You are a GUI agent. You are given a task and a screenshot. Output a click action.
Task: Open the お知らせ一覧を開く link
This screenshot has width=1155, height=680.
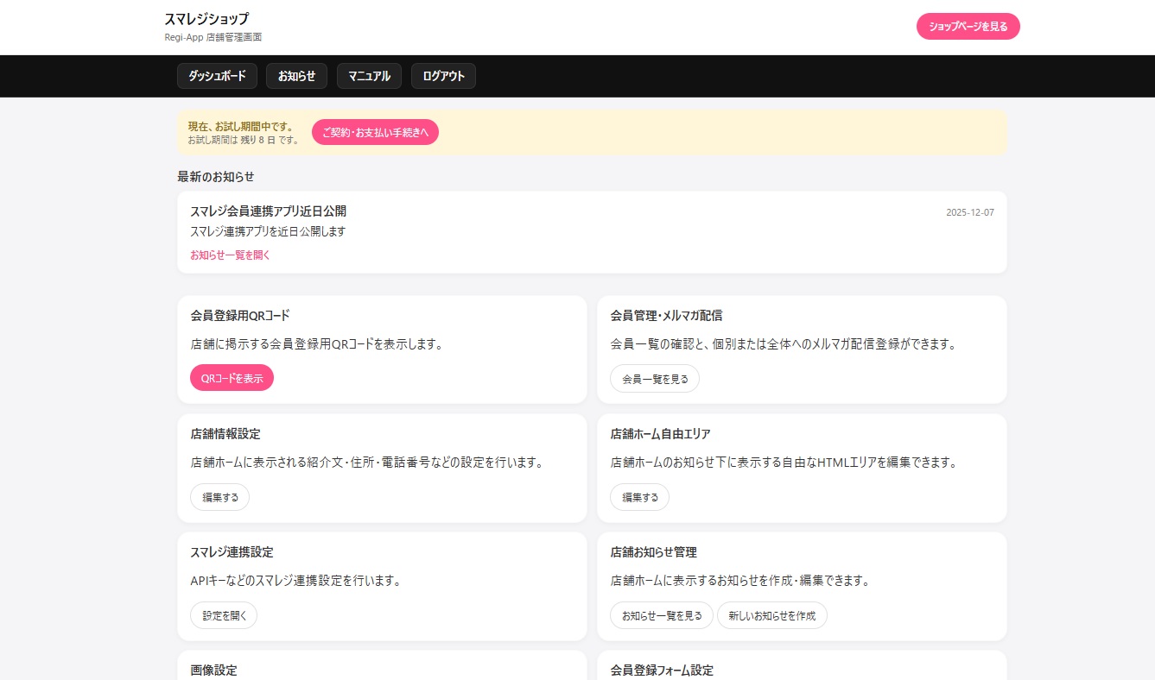tap(230, 255)
